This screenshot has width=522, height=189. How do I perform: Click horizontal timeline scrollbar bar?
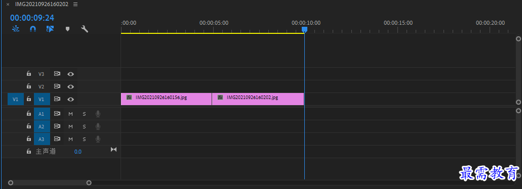(50, 183)
